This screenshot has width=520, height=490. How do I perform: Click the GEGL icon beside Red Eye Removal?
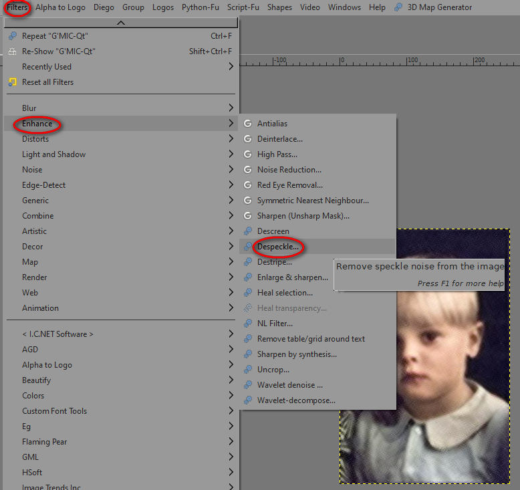tap(248, 185)
